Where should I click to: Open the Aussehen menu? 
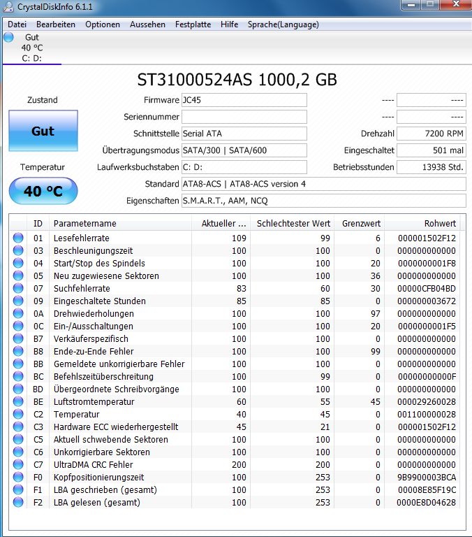(147, 24)
